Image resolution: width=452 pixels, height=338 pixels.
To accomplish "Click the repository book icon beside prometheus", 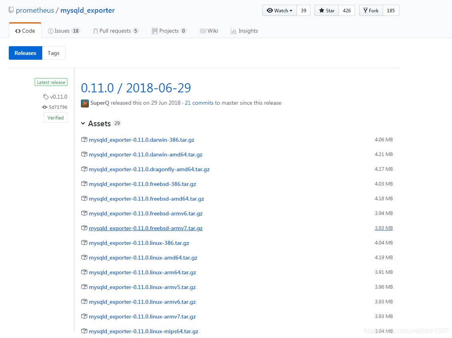I will (11, 10).
